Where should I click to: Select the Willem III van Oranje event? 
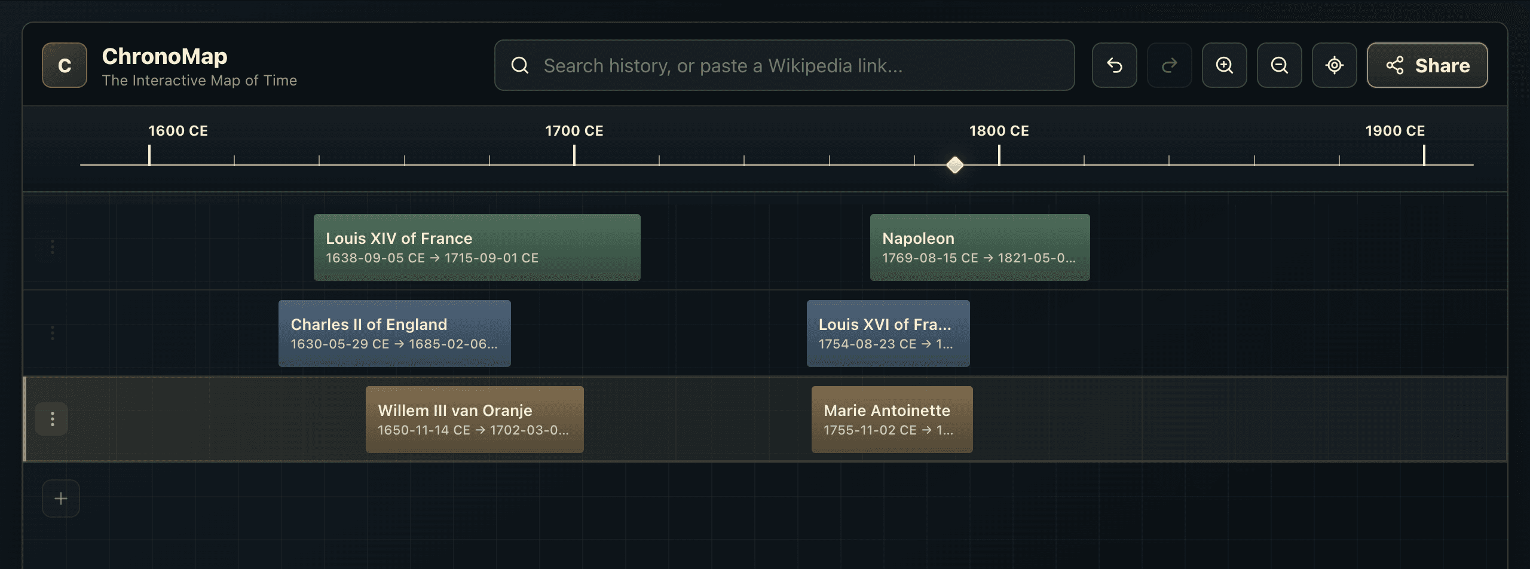pyautogui.click(x=475, y=420)
